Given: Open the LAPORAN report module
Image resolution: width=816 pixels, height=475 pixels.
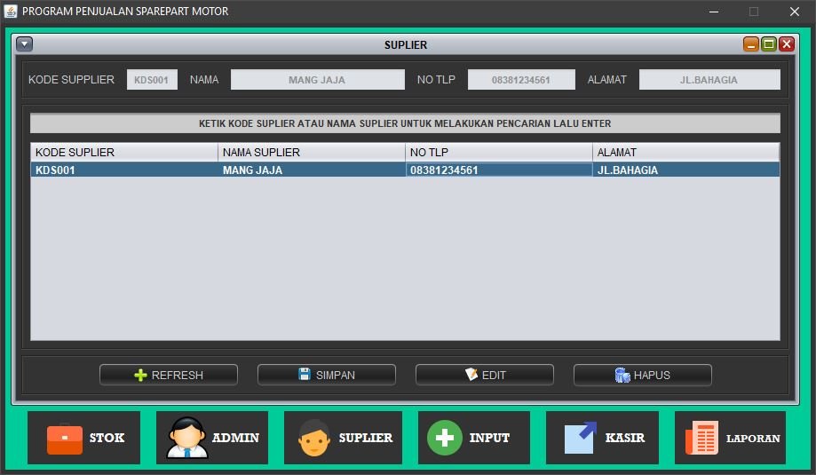Looking at the screenshot, I should [730, 438].
